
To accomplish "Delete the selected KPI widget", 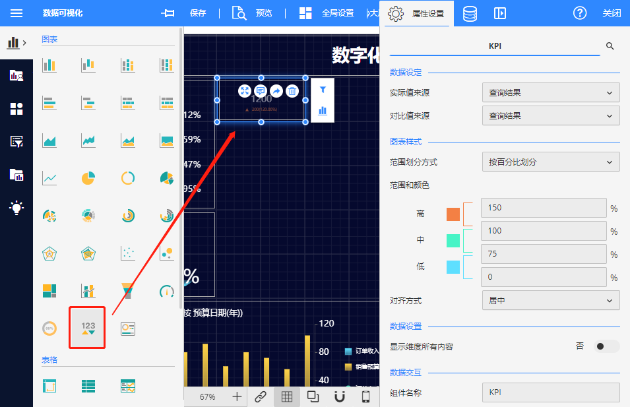I will 292,91.
